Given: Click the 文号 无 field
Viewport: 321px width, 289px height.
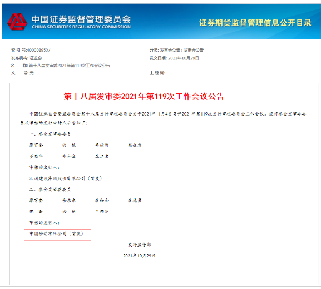Looking at the screenshot, I should (x=22, y=73).
